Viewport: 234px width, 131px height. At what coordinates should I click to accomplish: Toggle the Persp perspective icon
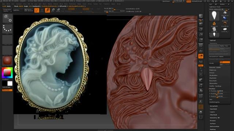pos(201,45)
